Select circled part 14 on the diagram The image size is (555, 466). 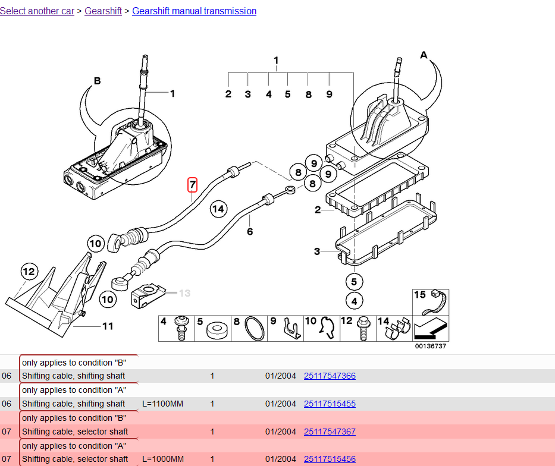pyautogui.click(x=218, y=209)
